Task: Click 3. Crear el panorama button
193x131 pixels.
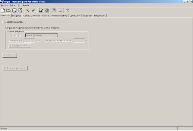Action: pyautogui.click(x=15, y=68)
